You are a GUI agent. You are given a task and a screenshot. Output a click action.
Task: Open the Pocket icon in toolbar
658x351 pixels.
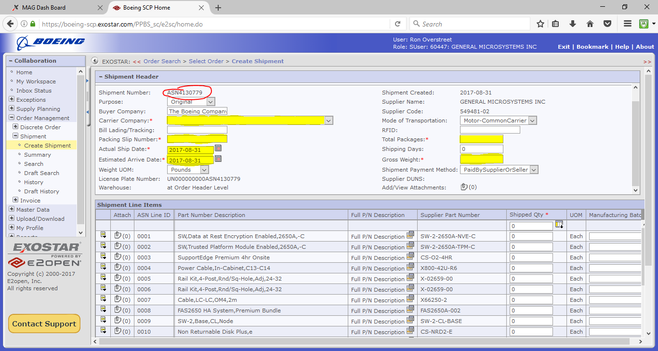point(607,24)
